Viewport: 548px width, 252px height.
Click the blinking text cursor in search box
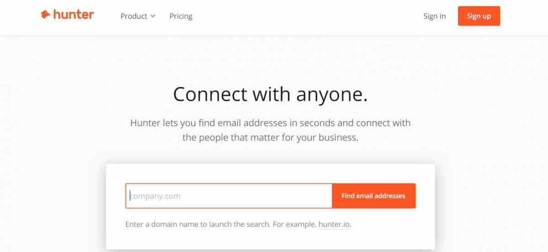point(130,196)
